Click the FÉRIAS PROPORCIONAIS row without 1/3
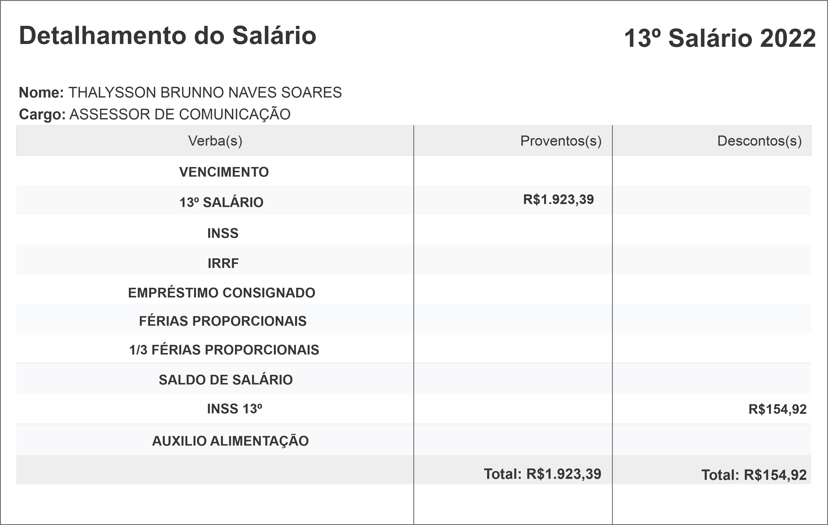This screenshot has width=828, height=525. point(223,321)
